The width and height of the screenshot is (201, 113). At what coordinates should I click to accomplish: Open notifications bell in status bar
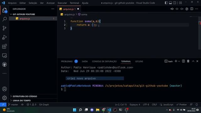[197, 105]
